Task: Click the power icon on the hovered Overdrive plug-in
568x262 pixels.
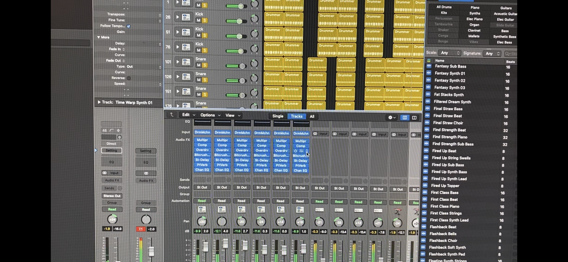Action: (x=295, y=151)
